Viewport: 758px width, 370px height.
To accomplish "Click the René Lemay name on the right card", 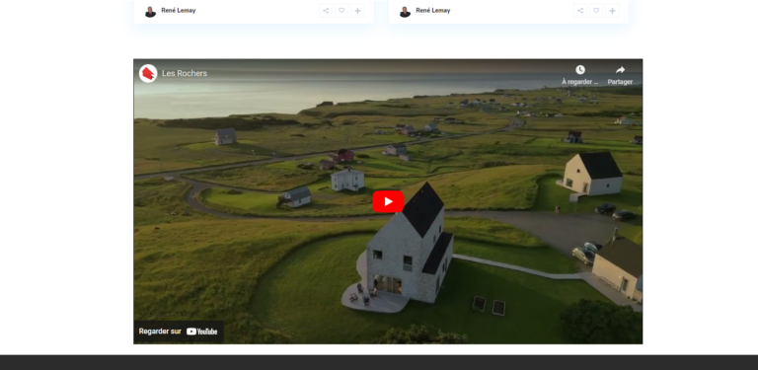I will coord(433,11).
